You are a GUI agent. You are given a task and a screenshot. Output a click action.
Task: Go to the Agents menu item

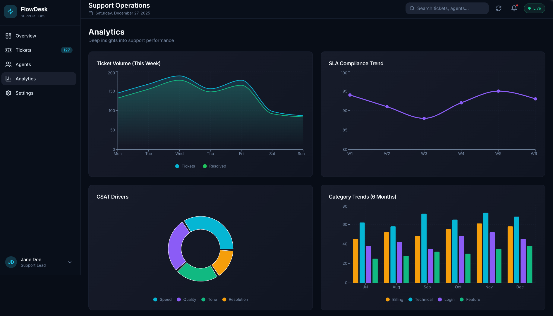[39, 64]
